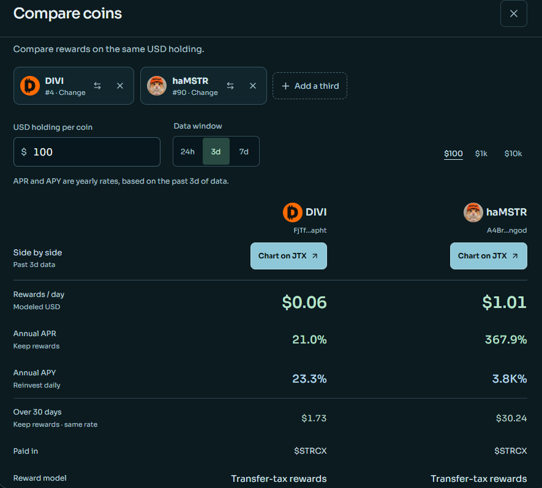Viewport: 542px width, 488px height.
Task: Click the Data window label
Action: 198,126
